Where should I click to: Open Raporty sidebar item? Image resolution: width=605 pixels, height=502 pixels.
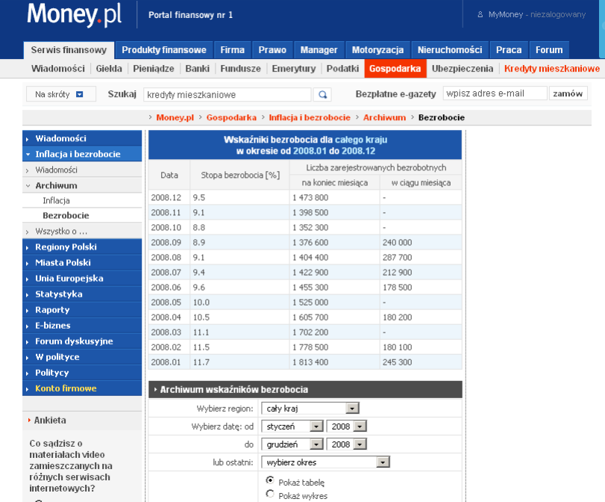click(82, 310)
